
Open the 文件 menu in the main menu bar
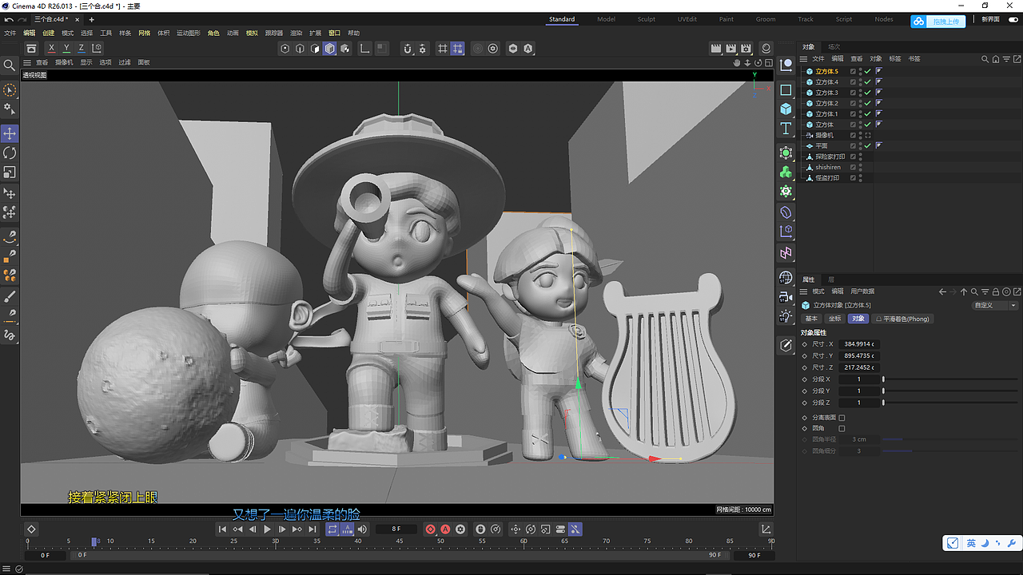pyautogui.click(x=10, y=34)
